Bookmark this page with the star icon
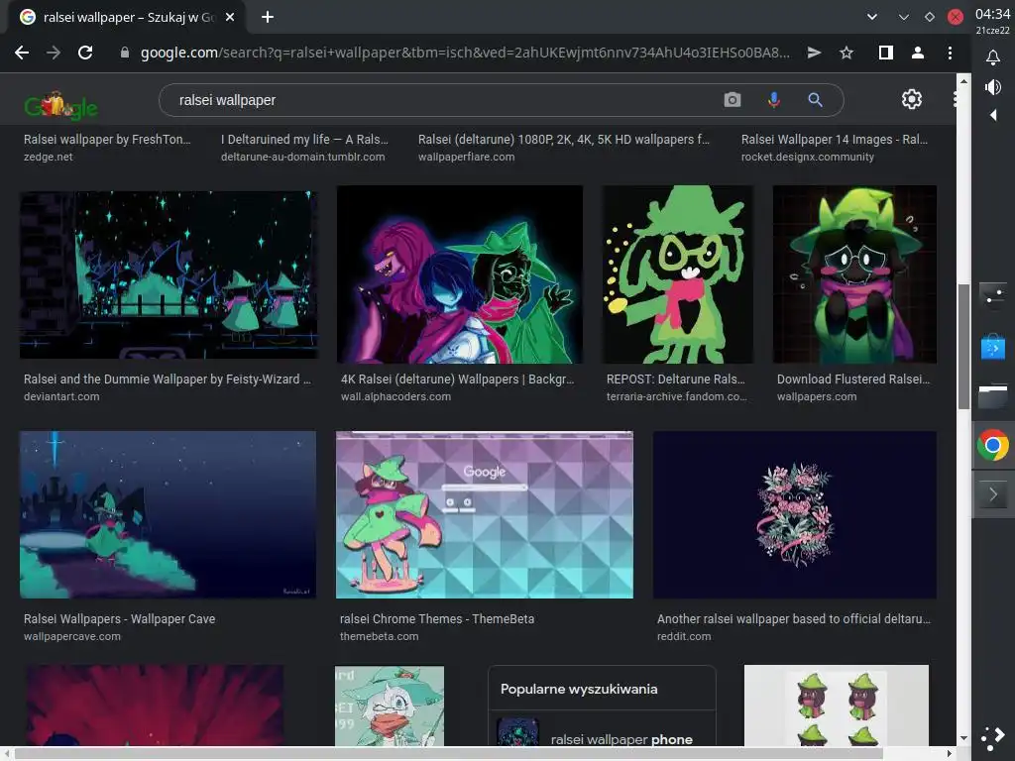This screenshot has height=761, width=1015. point(846,54)
